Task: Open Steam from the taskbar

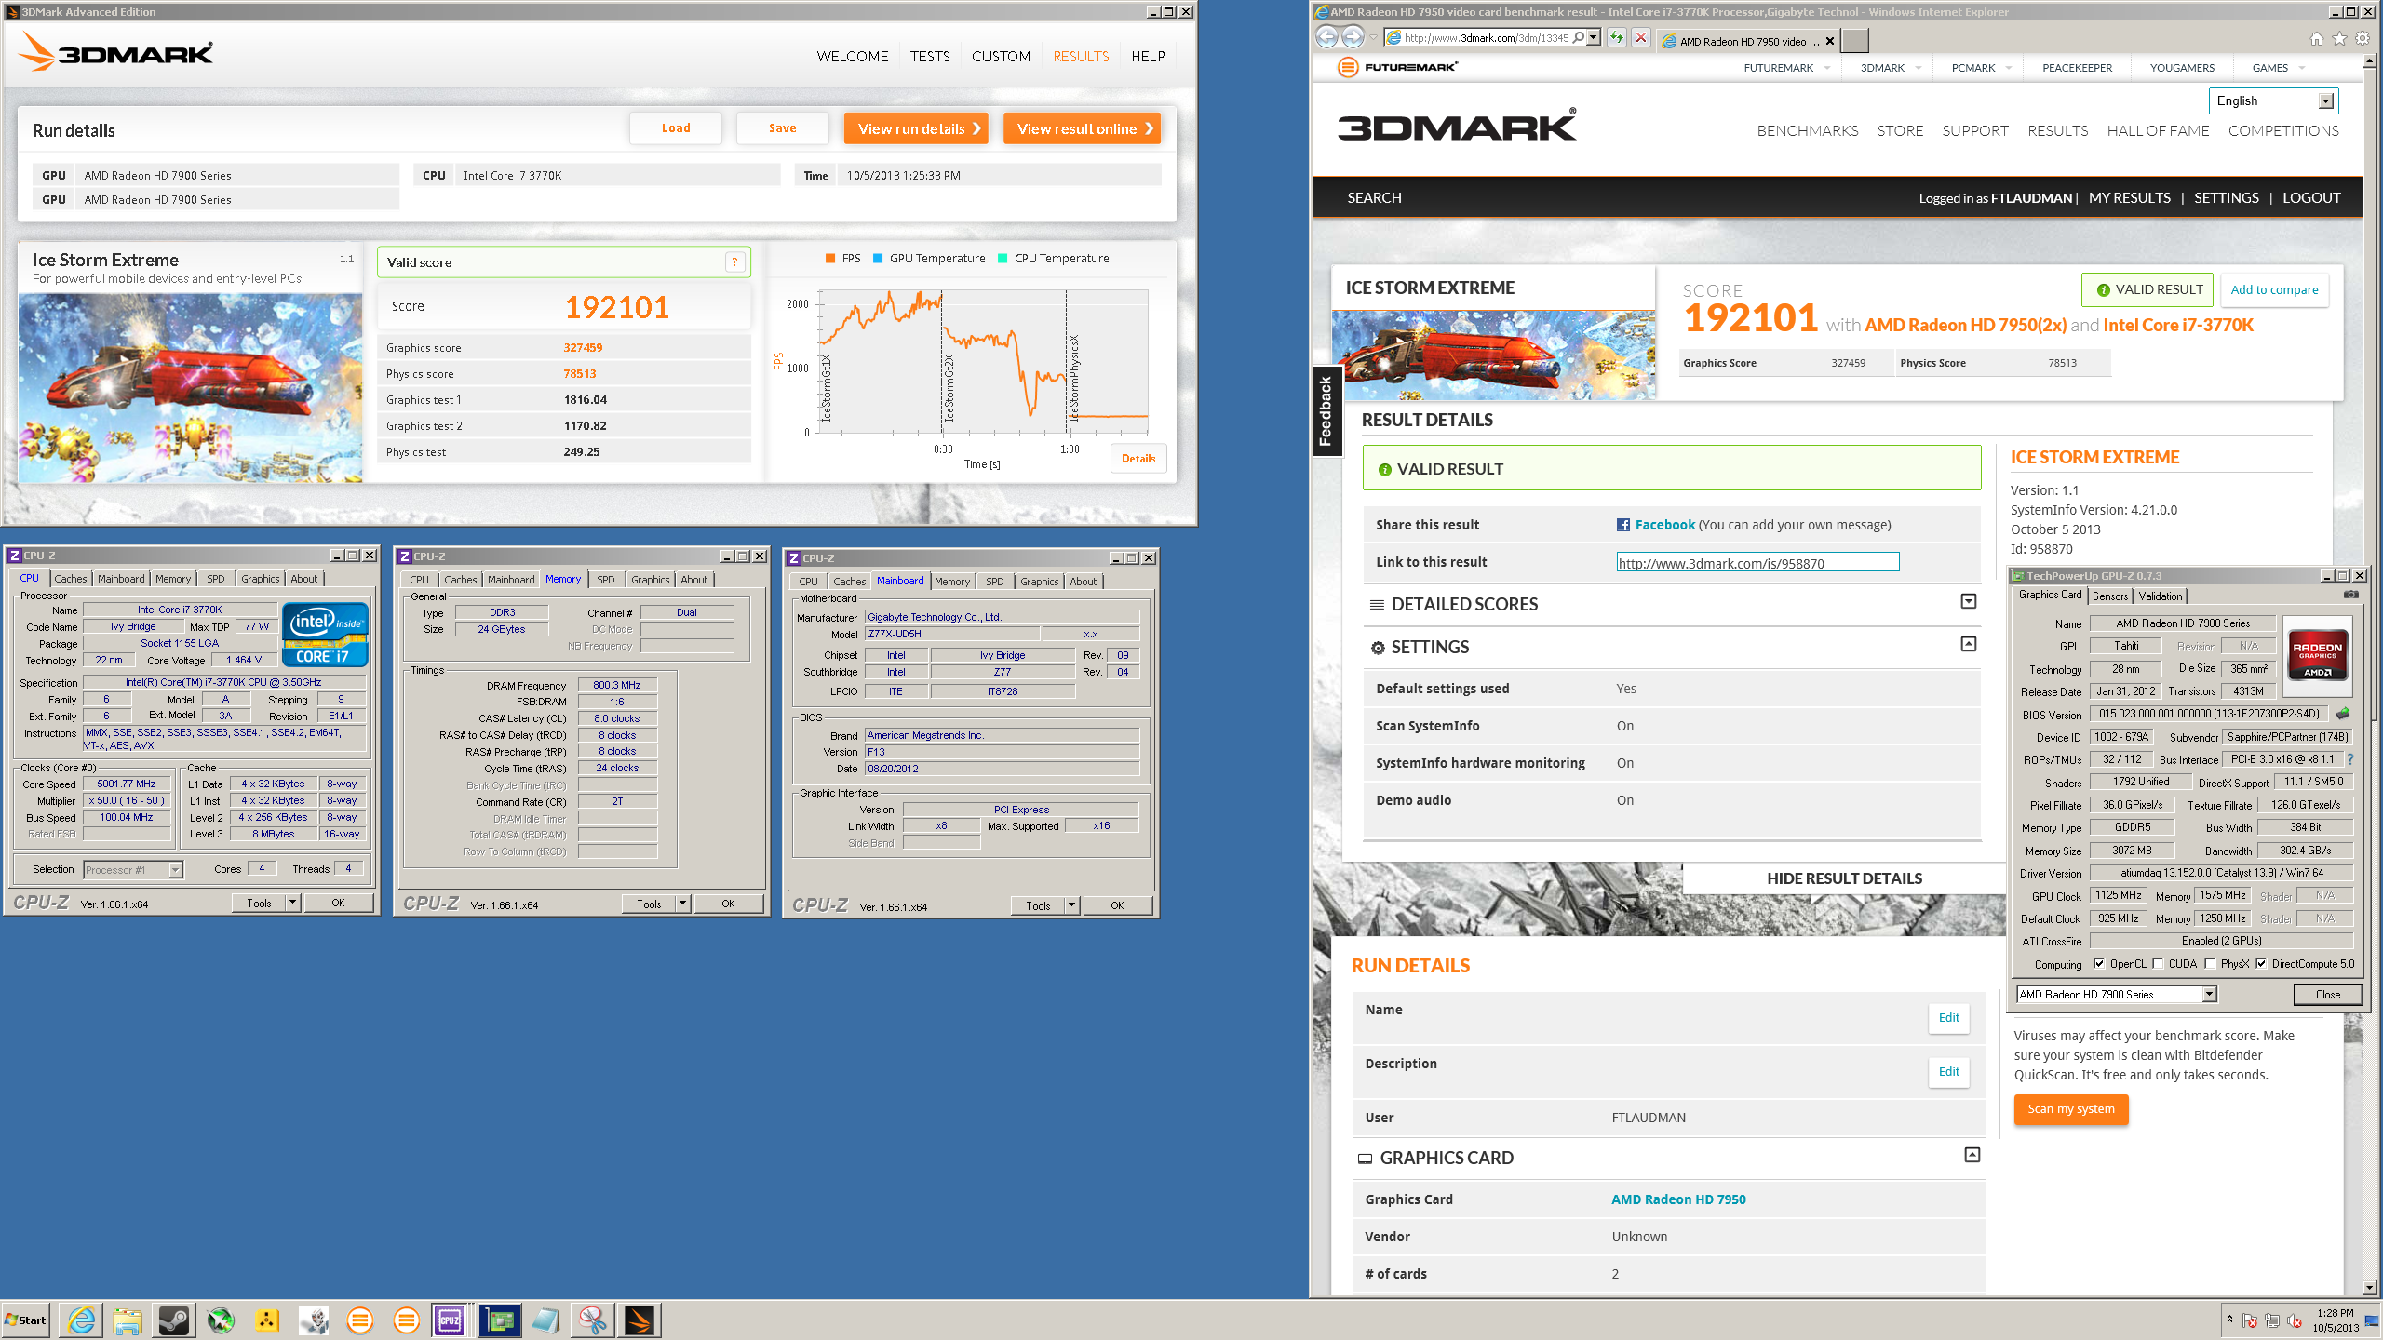Action: point(174,1320)
